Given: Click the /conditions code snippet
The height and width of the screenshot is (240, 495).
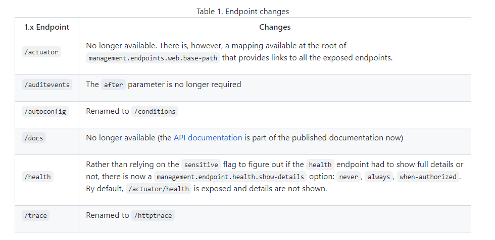Looking at the screenshot, I should pyautogui.click(x=155, y=111).
